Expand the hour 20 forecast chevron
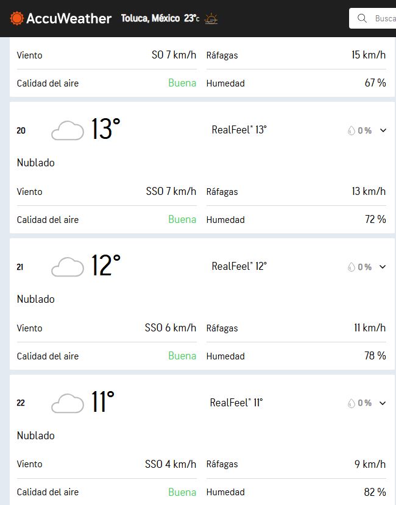 pyautogui.click(x=383, y=130)
